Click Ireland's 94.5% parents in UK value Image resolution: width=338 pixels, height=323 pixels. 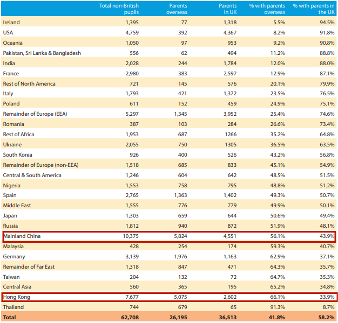click(327, 23)
